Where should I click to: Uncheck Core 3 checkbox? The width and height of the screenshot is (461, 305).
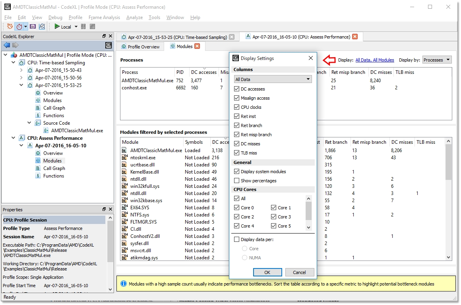point(274,216)
